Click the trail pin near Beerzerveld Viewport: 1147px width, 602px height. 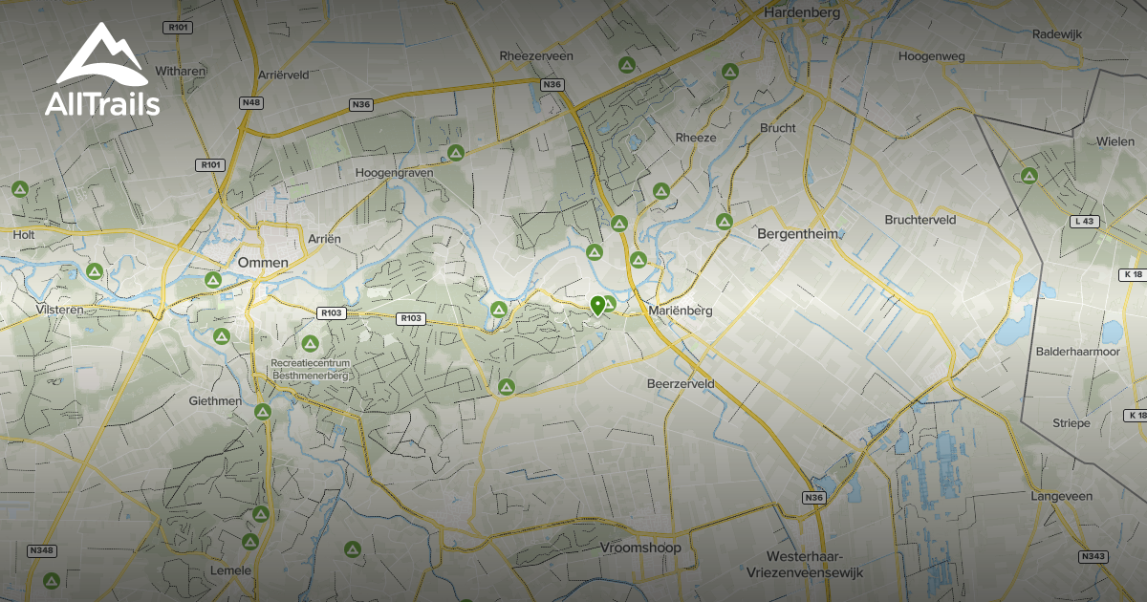coord(506,387)
